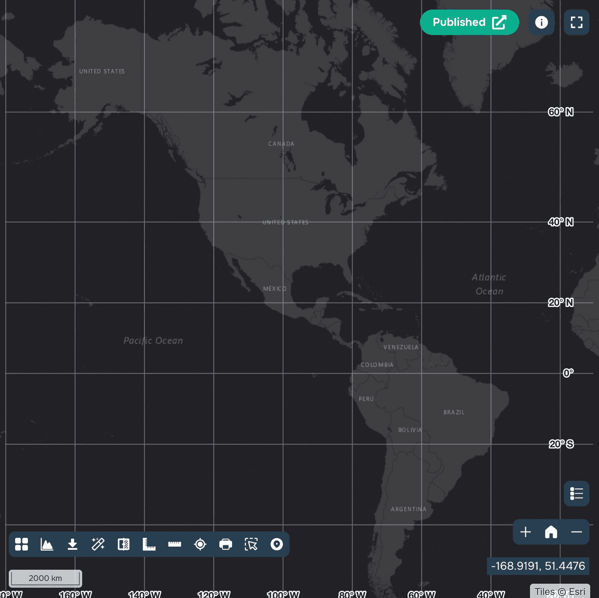Click the download data icon
Viewport: 599px width, 598px height.
[73, 544]
